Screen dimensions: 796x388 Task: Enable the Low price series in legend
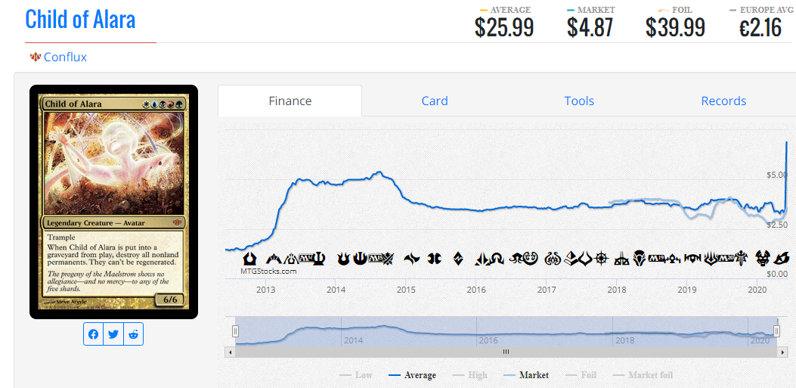[356, 375]
